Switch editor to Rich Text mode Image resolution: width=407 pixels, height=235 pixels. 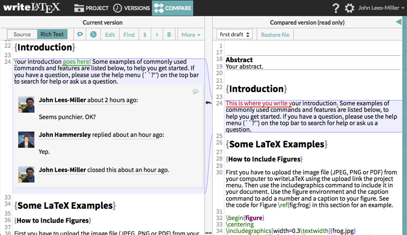click(52, 34)
